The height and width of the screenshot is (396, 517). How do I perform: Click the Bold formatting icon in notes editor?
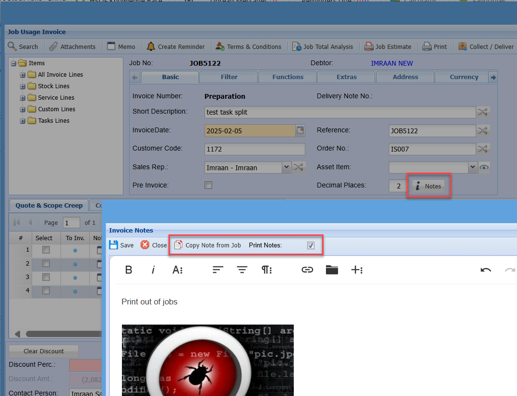click(129, 270)
